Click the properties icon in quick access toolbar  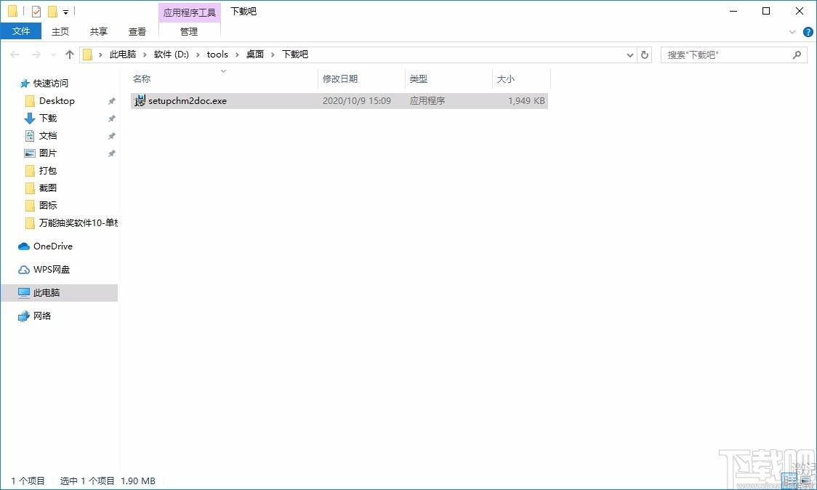point(36,11)
